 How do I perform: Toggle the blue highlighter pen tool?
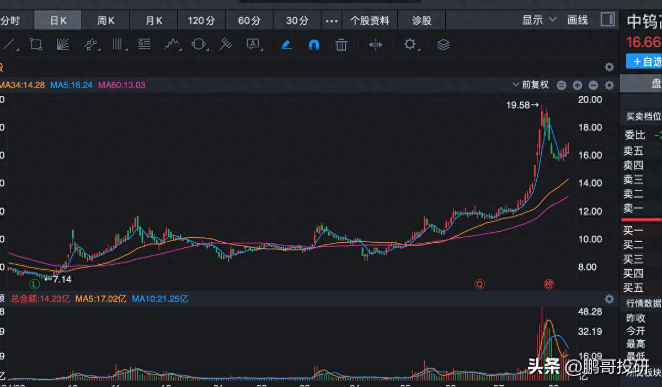[x=286, y=45]
